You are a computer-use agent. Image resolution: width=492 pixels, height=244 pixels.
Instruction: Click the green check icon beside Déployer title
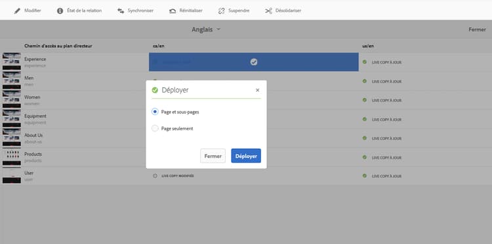(155, 91)
